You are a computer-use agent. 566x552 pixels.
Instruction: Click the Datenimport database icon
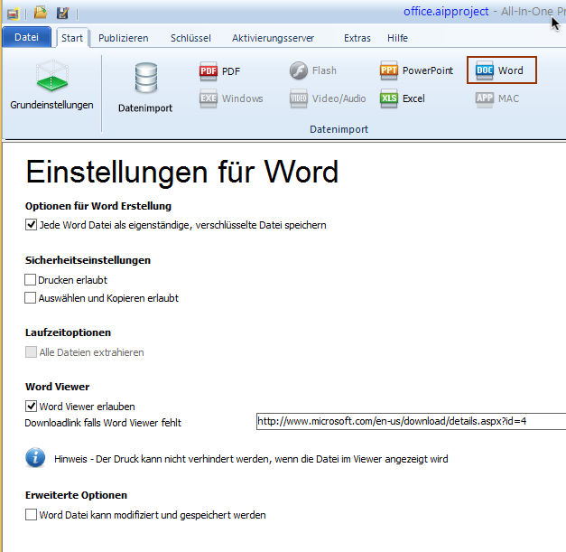point(144,88)
